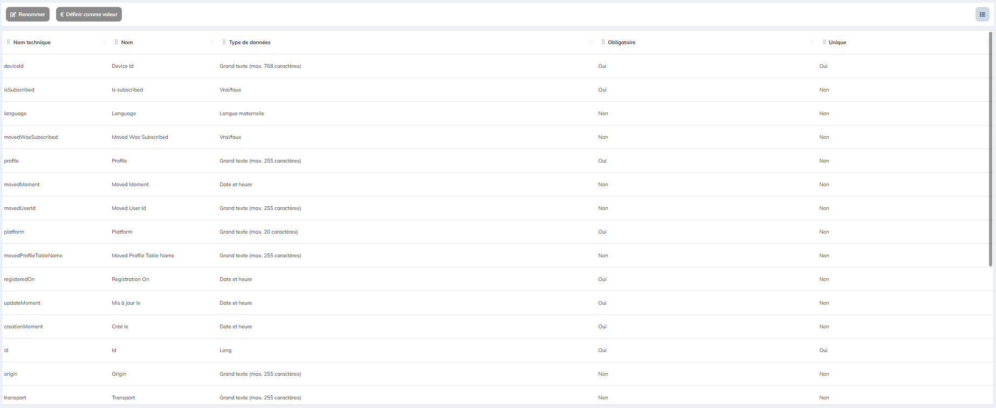This screenshot has height=408, width=996.
Task: Click the drag handle beside Nom technique
Action: point(8,42)
